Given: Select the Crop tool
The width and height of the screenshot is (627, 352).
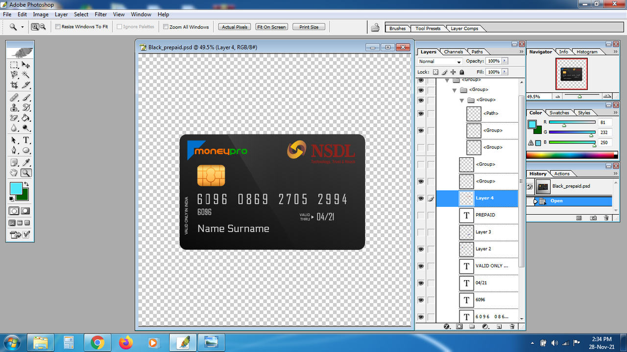Looking at the screenshot, I should click(x=14, y=85).
